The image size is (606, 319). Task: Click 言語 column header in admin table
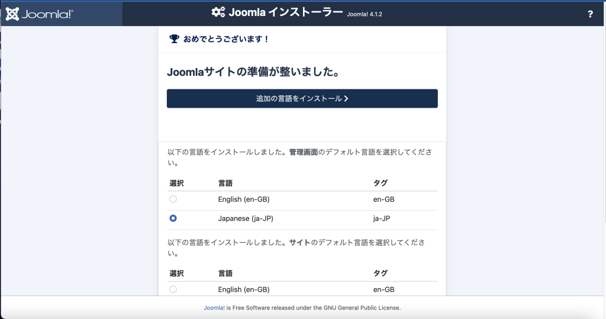coord(225,183)
